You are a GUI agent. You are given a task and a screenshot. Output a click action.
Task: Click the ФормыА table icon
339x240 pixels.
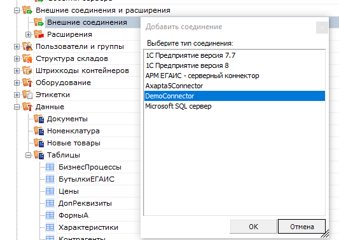pos(50,215)
